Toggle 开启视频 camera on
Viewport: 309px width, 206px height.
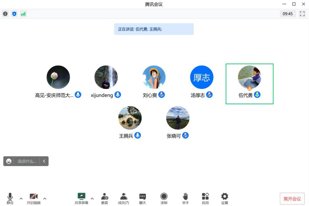tap(34, 196)
